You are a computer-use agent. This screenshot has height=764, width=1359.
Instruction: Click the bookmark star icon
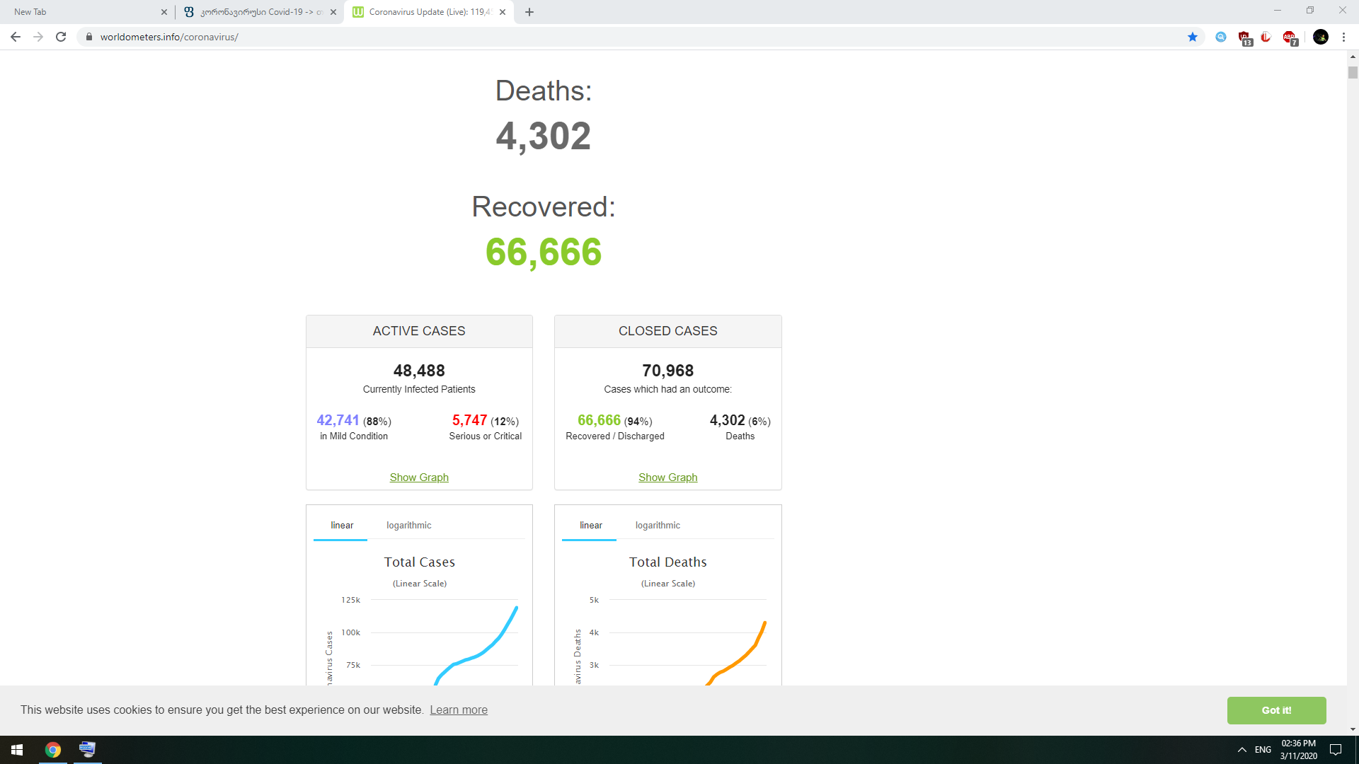(1193, 37)
